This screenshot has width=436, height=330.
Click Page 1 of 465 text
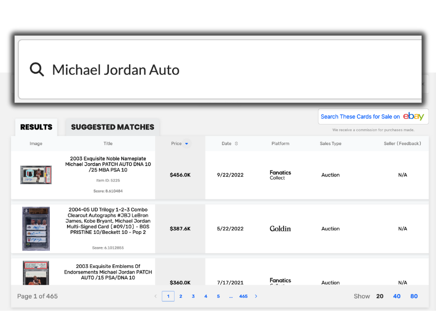point(37,296)
